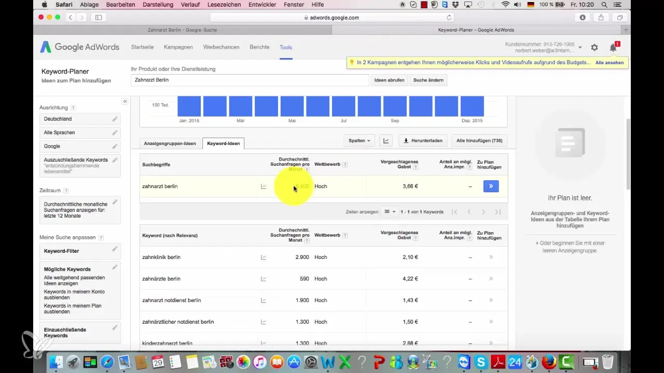Show Safari sidebar
This screenshot has height=373, width=664.
click(x=99, y=17)
